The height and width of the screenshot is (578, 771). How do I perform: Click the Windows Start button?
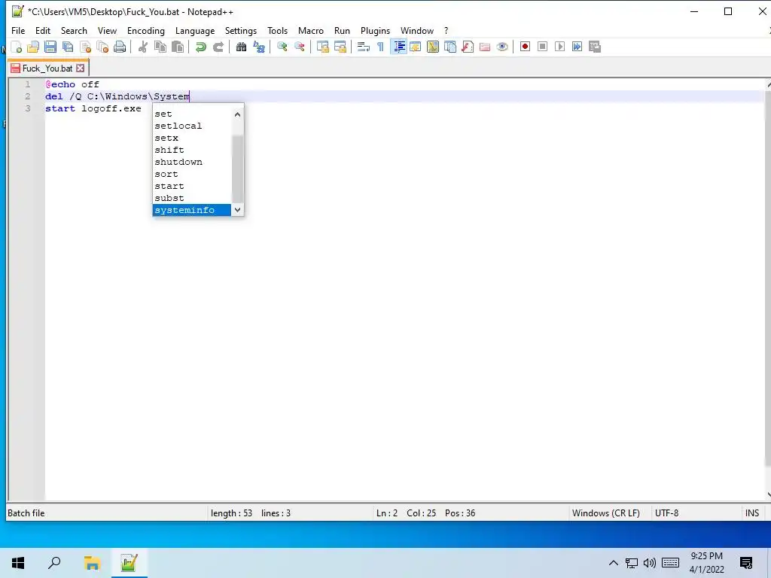[18, 563]
